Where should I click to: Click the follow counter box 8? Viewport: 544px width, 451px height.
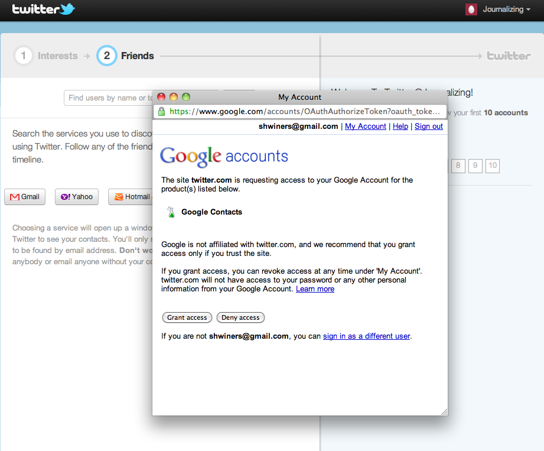[458, 166]
